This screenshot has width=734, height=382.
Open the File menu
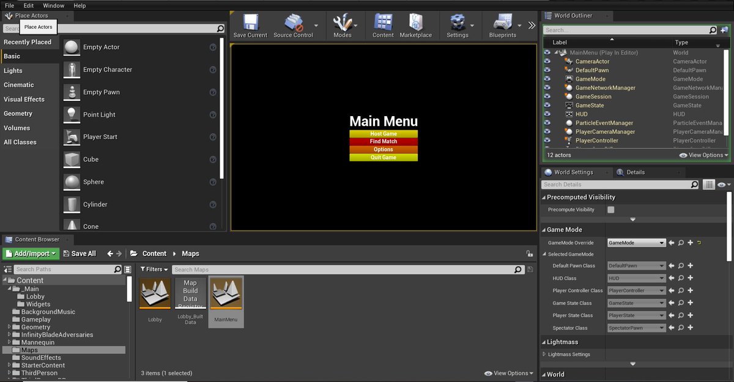click(x=9, y=6)
